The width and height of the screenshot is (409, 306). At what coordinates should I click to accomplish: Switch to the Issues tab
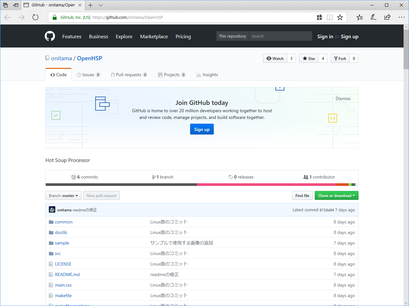pos(88,75)
